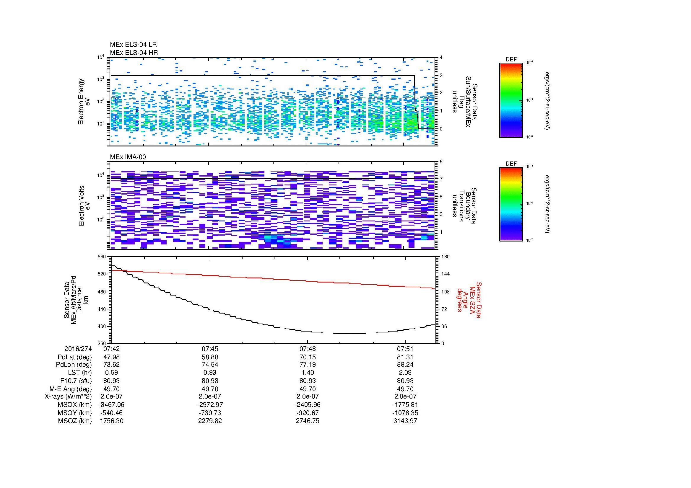Image resolution: width=691 pixels, height=488 pixels.
Task: Click the altitude axis tick '400'
Action: coord(102,326)
